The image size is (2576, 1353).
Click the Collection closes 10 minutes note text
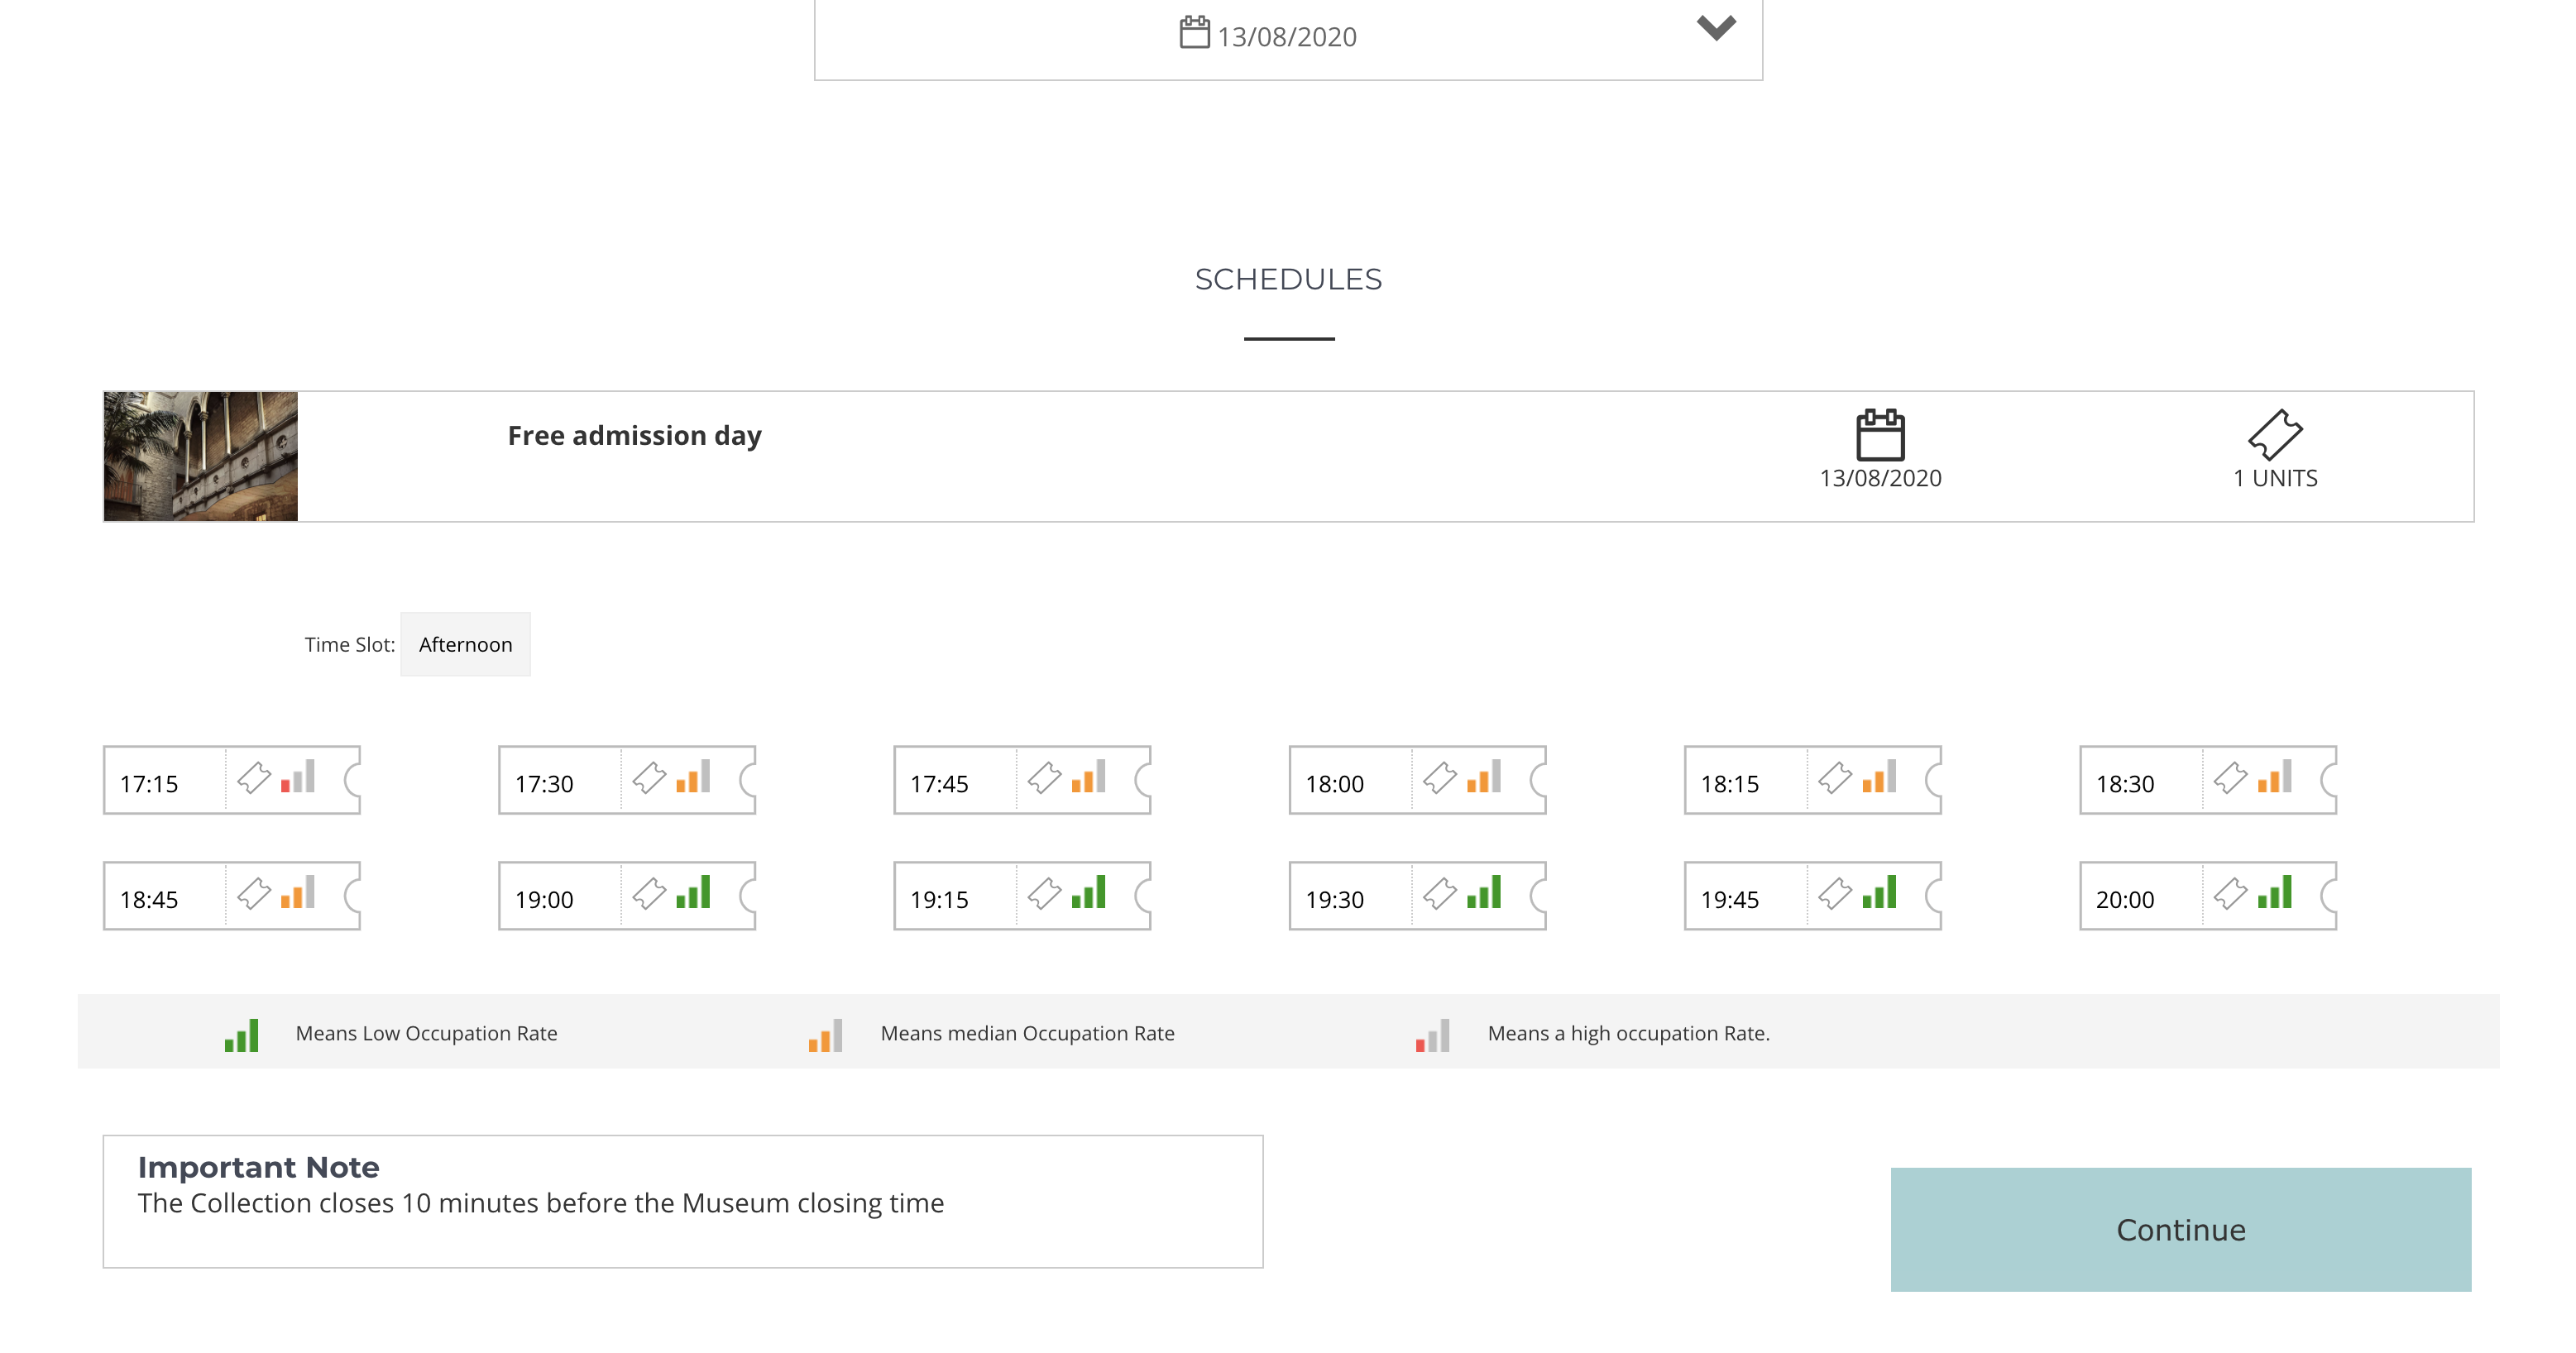tap(540, 1203)
